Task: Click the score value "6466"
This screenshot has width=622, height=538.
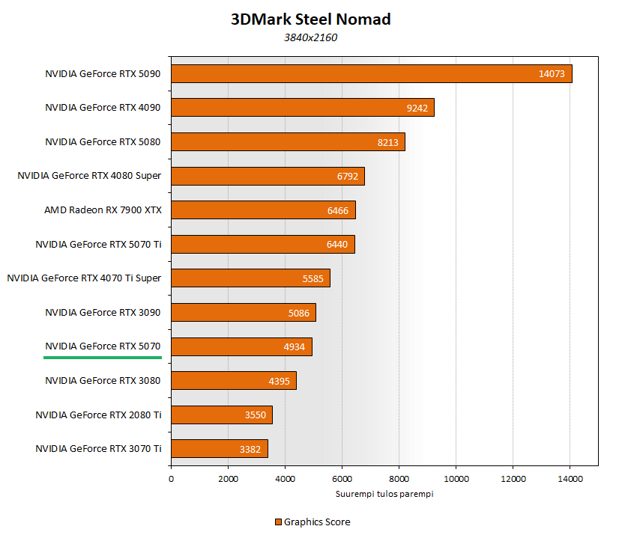Action: click(x=338, y=211)
